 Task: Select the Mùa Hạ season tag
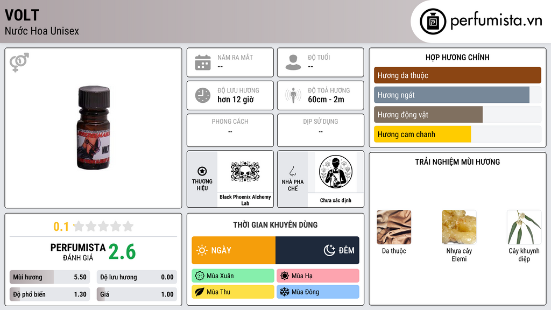click(x=318, y=276)
